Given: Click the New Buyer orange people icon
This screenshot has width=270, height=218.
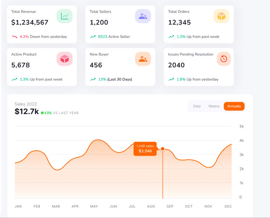Looking at the screenshot, I should pyautogui.click(x=143, y=59).
